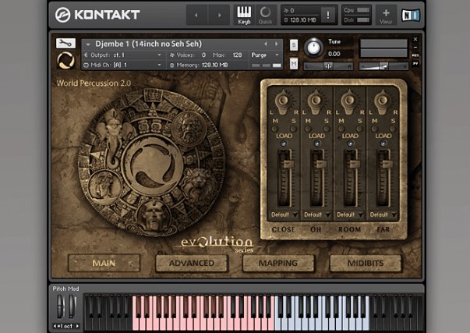Open CLOSE channel Default output dropdown
The image size is (470, 333).
point(284,214)
